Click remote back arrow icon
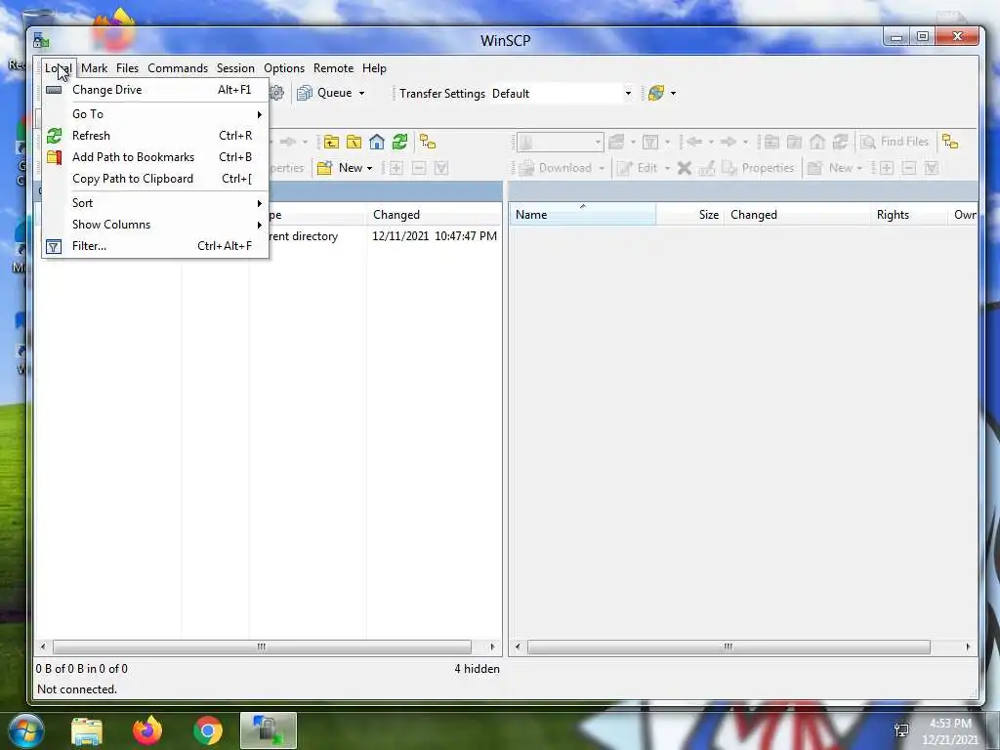1000x750 pixels. (695, 143)
